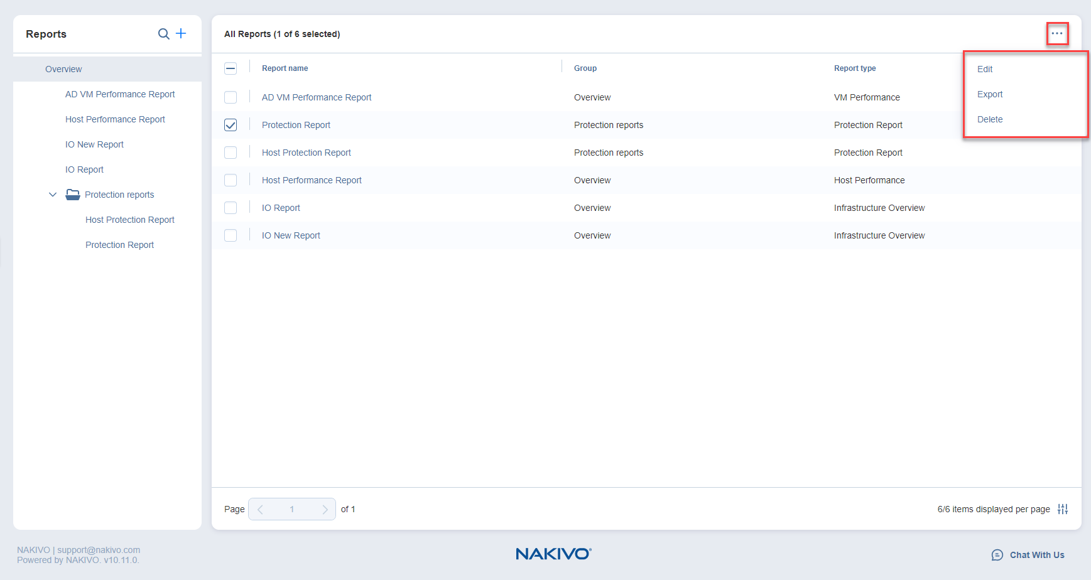Image resolution: width=1091 pixels, height=580 pixels.
Task: Click the search icon in Reports panel
Action: pyautogui.click(x=163, y=34)
